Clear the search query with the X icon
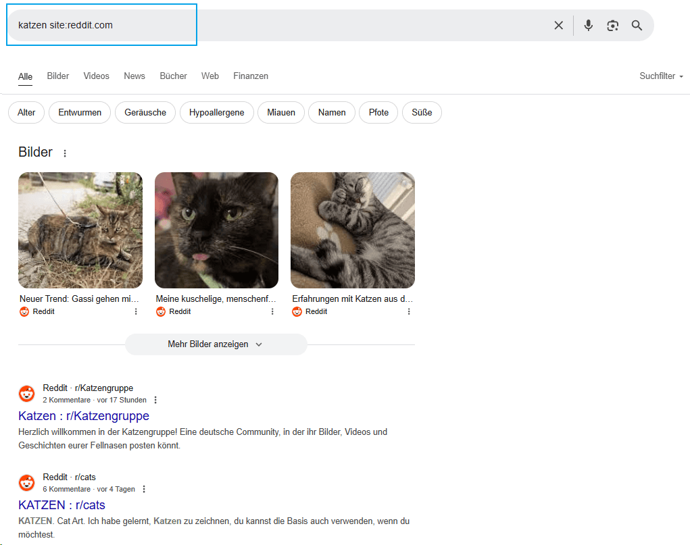 558,26
